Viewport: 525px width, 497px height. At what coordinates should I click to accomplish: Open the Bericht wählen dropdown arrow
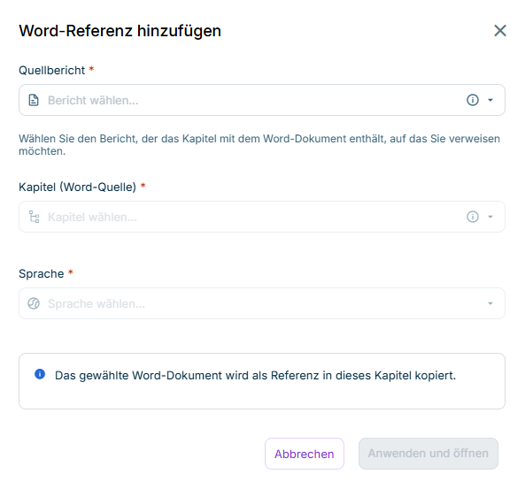tap(490, 100)
